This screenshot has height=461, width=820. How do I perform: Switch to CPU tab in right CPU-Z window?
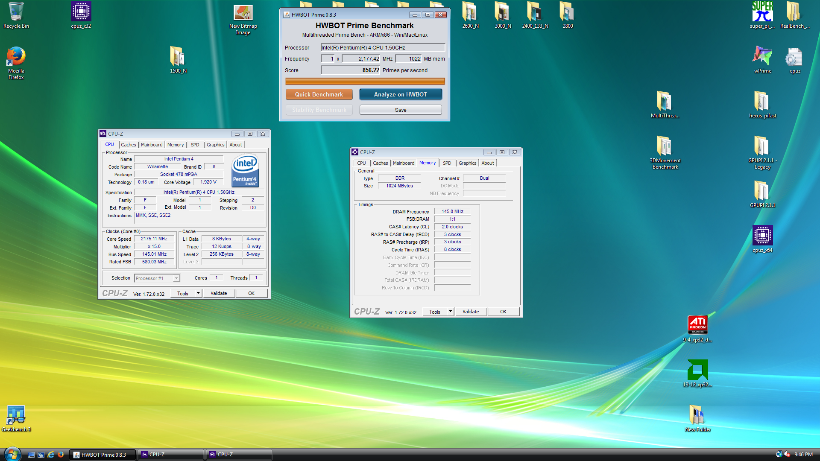(361, 163)
